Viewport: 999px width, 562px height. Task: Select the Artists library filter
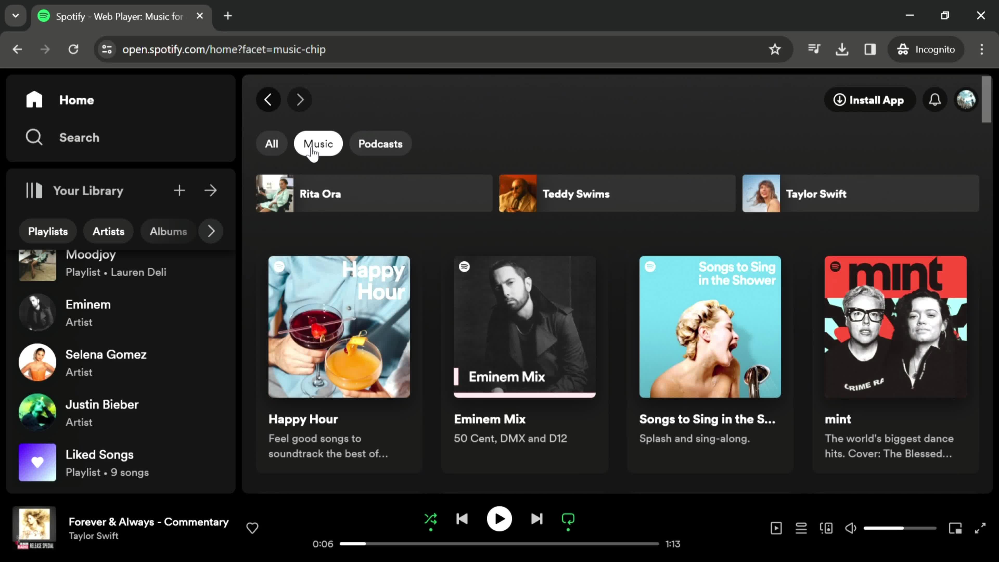108,232
